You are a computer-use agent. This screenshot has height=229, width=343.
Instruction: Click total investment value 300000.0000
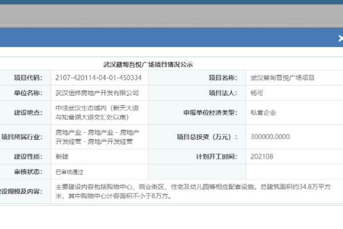coord(270,137)
